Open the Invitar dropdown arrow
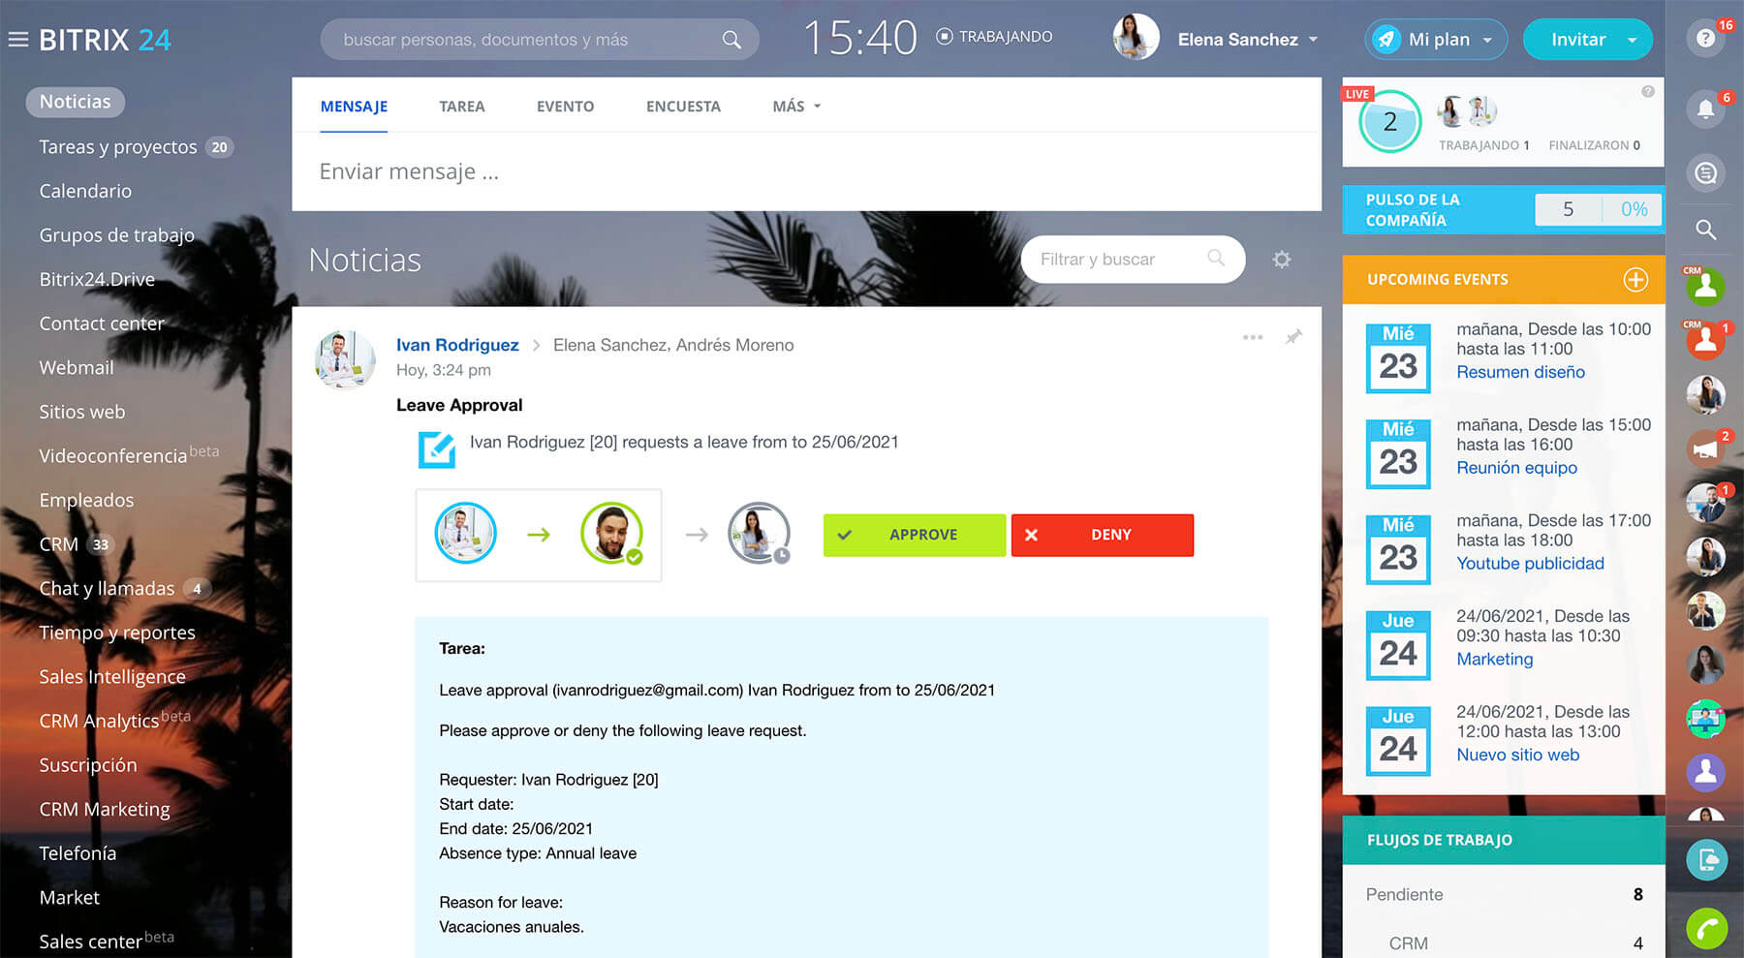1744x958 pixels. click(1633, 40)
